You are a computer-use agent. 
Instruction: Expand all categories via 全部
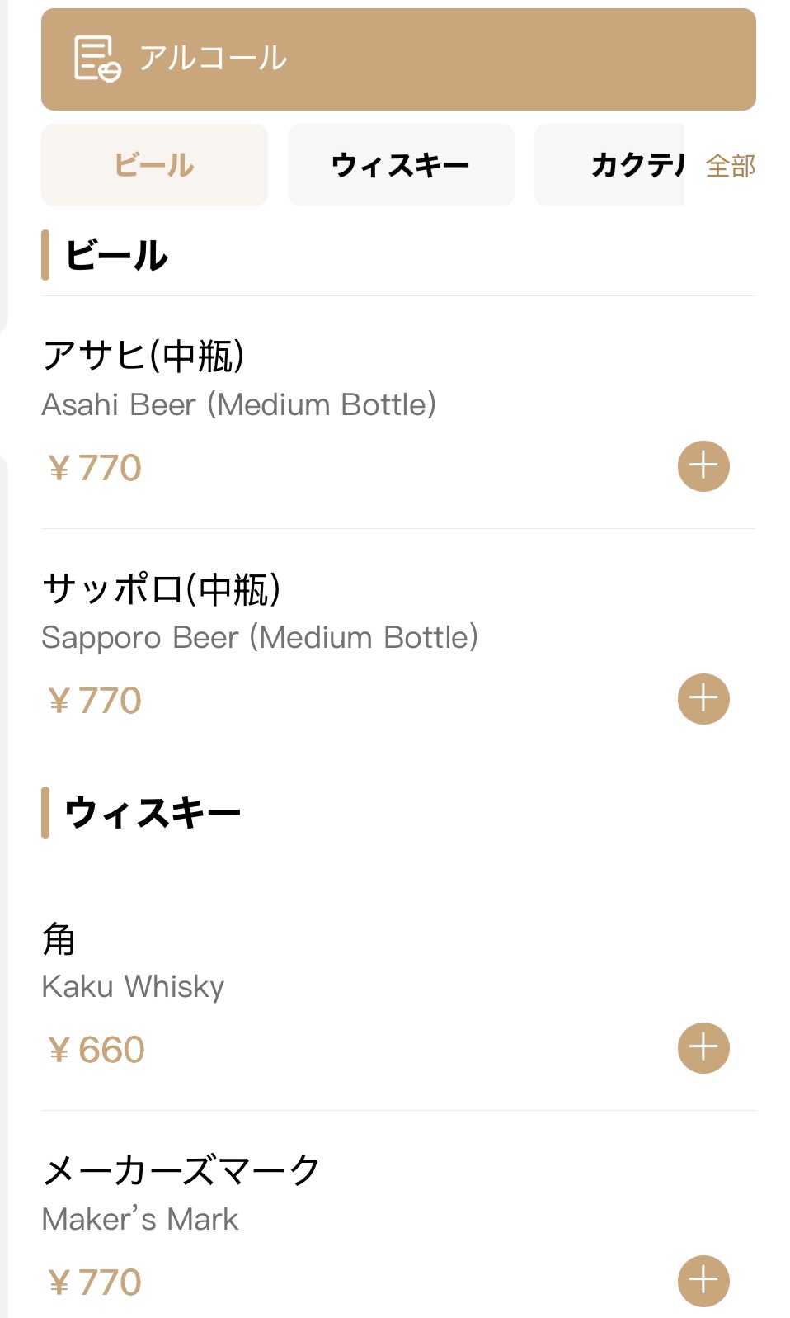coord(731,166)
